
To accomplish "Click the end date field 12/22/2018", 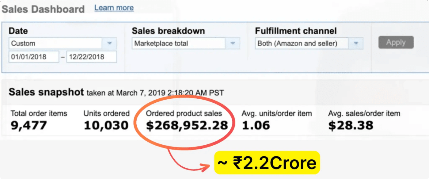I will [x=91, y=57].
